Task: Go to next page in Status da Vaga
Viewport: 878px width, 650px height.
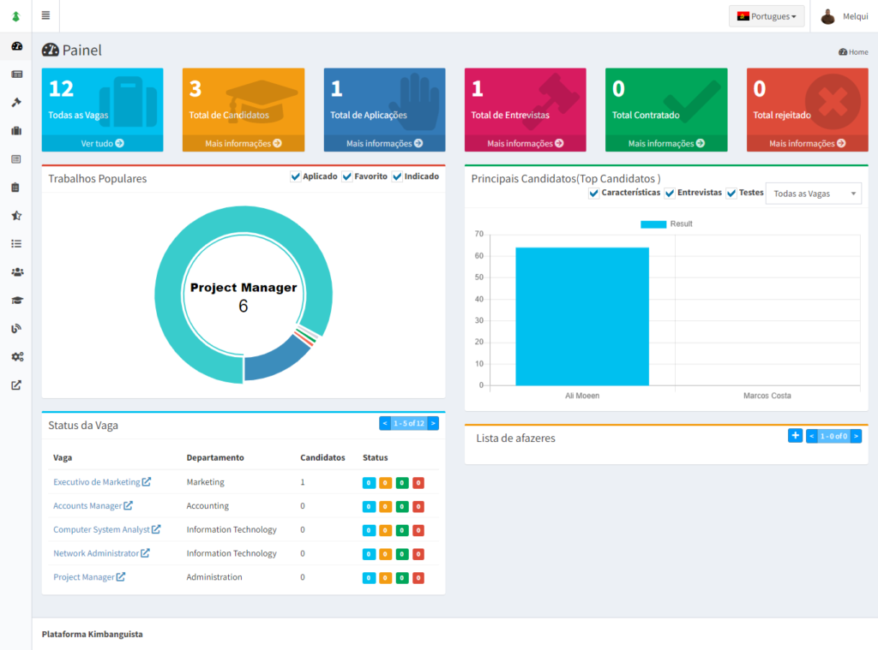Action: (x=433, y=423)
